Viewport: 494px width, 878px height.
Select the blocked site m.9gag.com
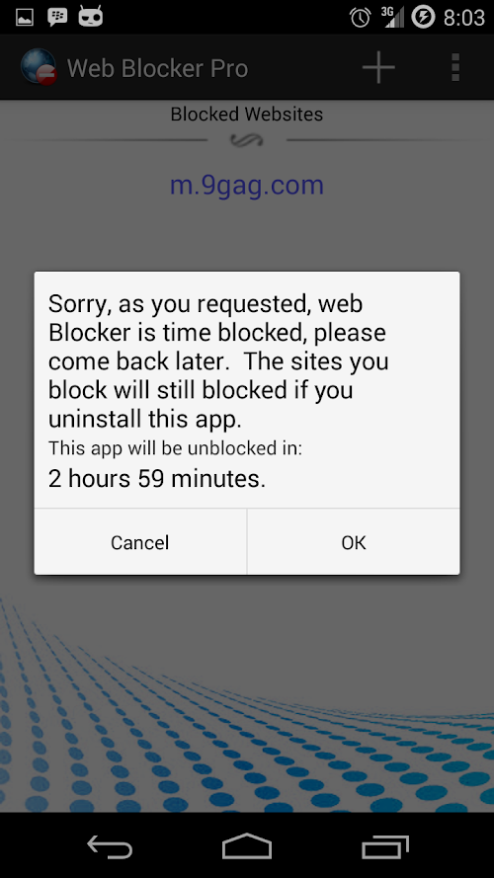click(247, 186)
